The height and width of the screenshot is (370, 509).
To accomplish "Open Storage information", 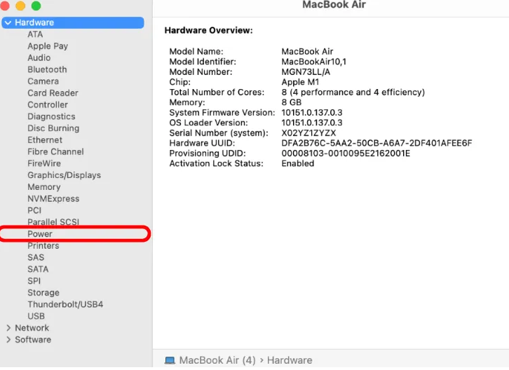I will pos(43,293).
